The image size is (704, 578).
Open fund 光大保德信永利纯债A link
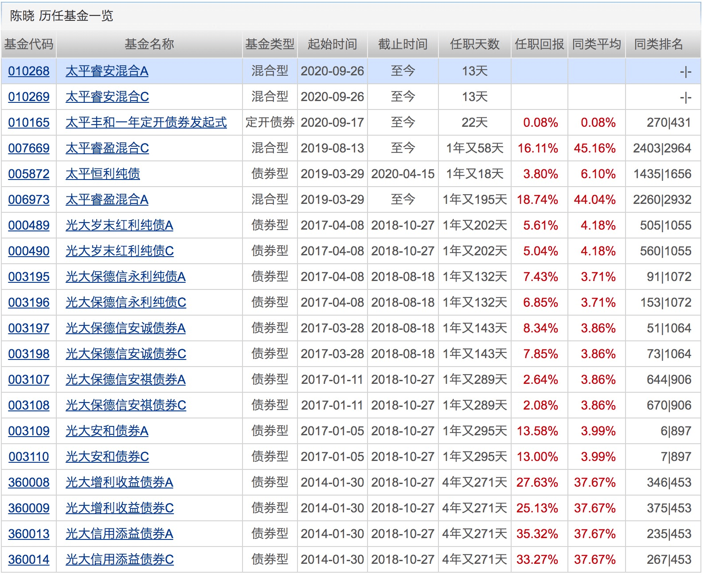click(125, 277)
